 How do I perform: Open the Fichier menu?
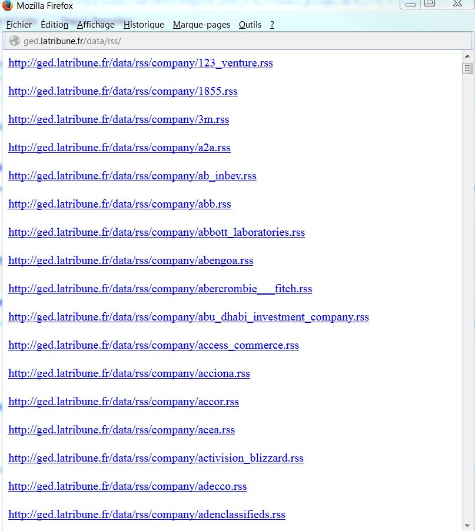[x=19, y=25]
